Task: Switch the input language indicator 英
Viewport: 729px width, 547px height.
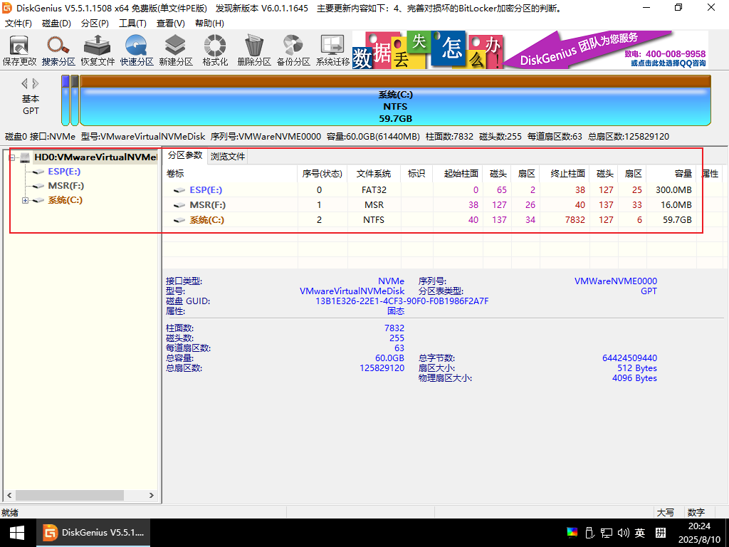Action: pyautogui.click(x=640, y=533)
